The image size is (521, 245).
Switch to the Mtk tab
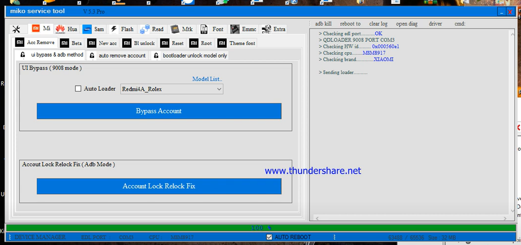click(x=182, y=29)
